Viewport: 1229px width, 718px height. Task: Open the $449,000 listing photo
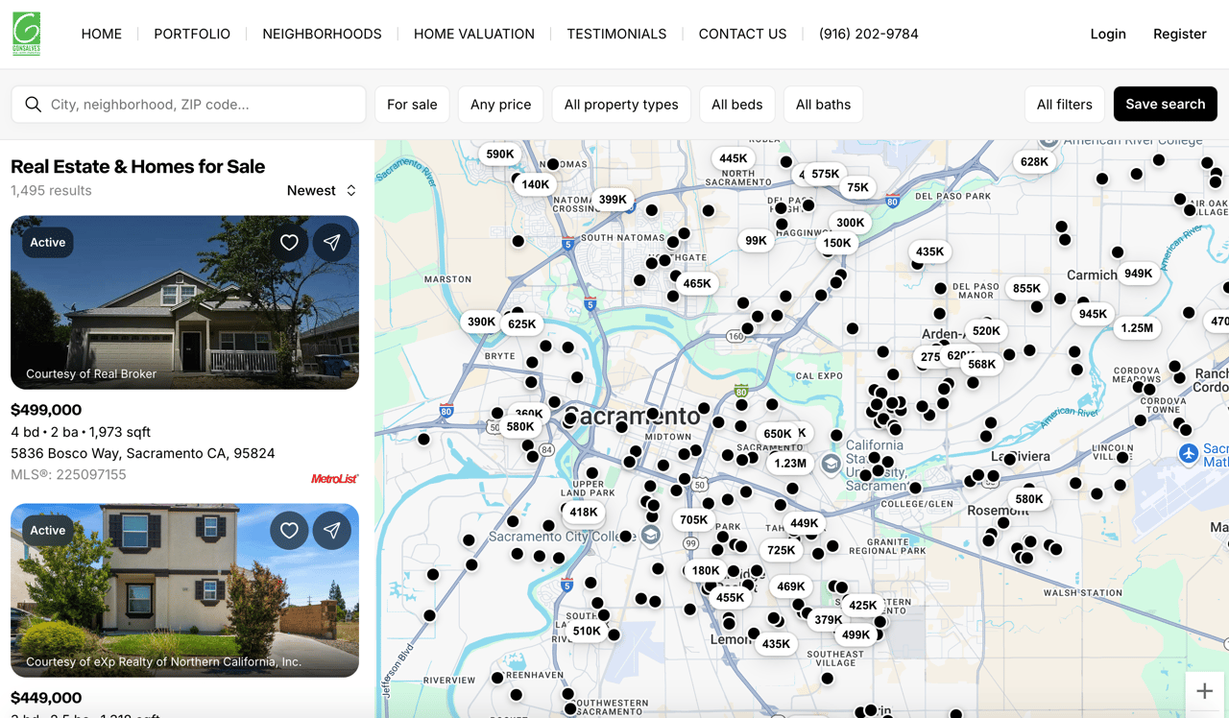click(x=184, y=590)
